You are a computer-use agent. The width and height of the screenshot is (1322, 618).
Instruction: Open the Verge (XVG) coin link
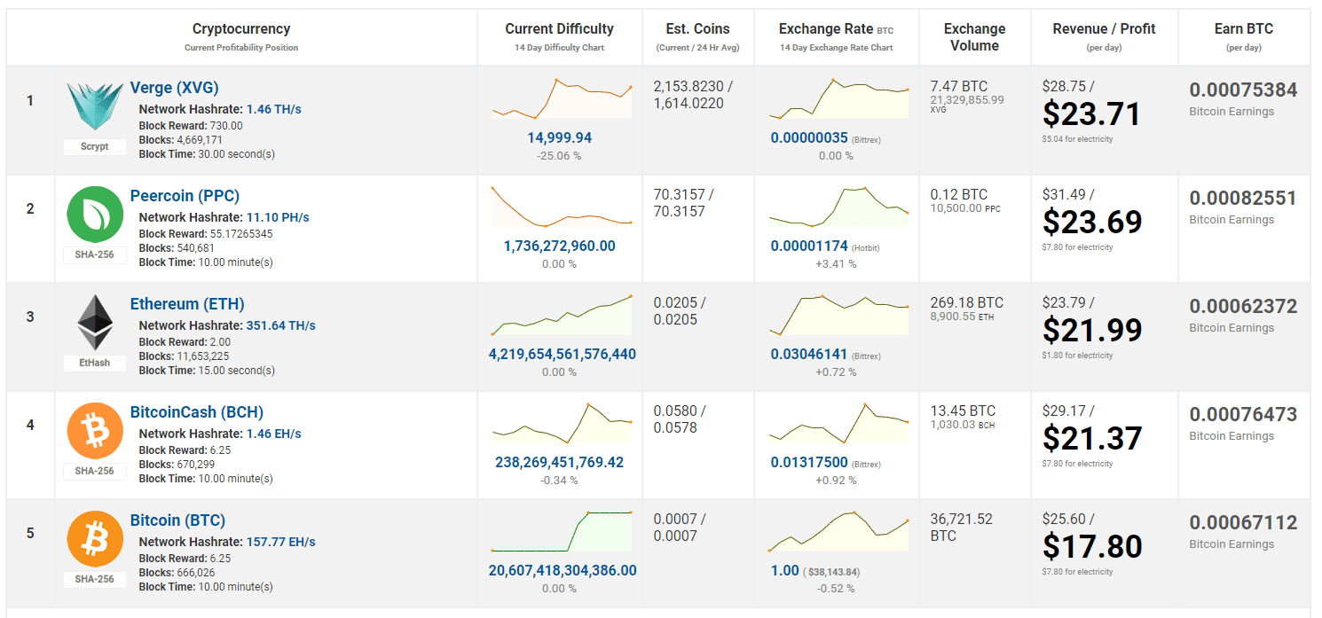[174, 88]
